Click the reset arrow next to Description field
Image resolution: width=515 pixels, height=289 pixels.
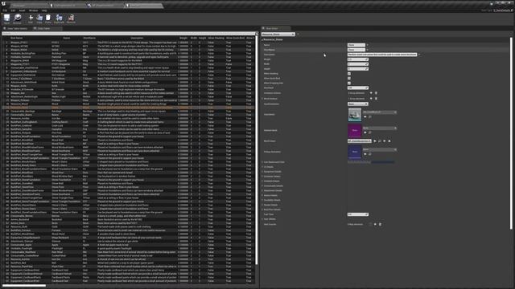419,55
